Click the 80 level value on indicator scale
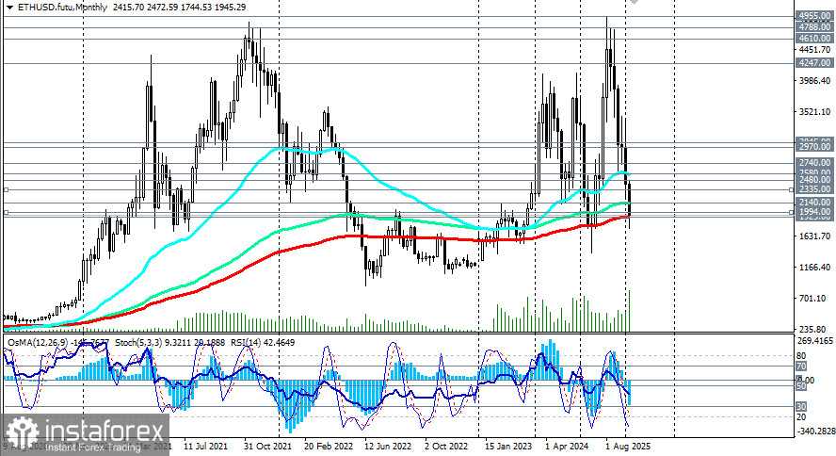Viewport: 836px width, 456px height. [x=801, y=356]
